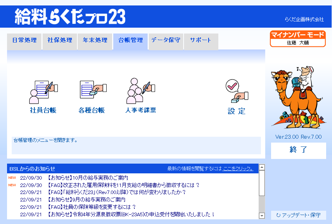Switch to the 日常処理 tab
The width and height of the screenshot is (332, 224).
pos(24,41)
